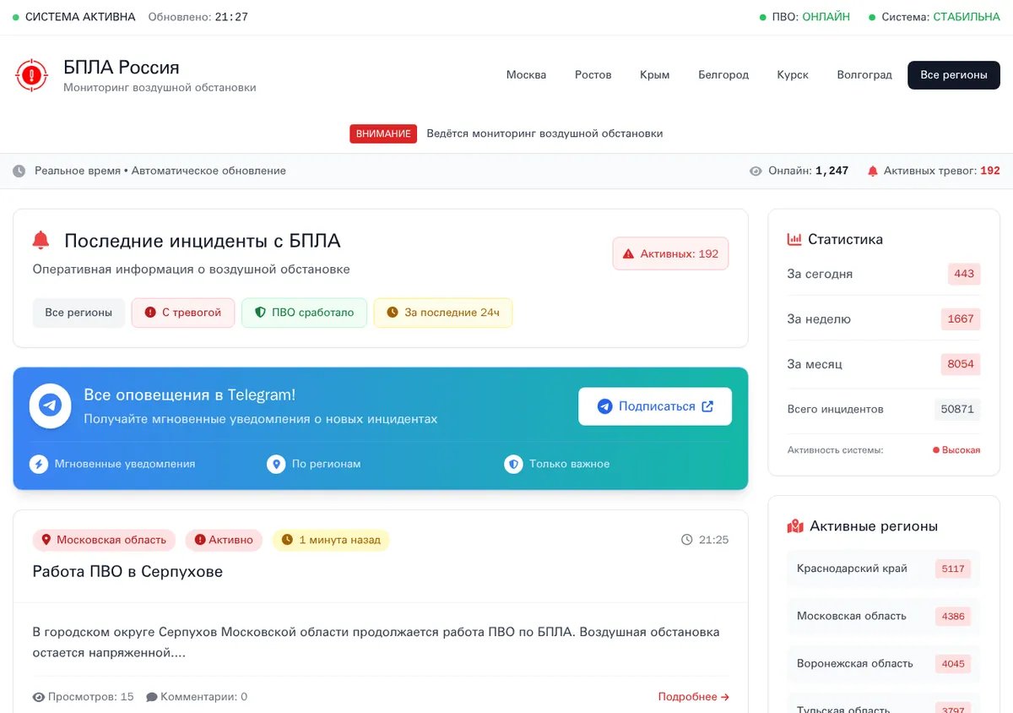Select the Все регионы filter chip

79,313
